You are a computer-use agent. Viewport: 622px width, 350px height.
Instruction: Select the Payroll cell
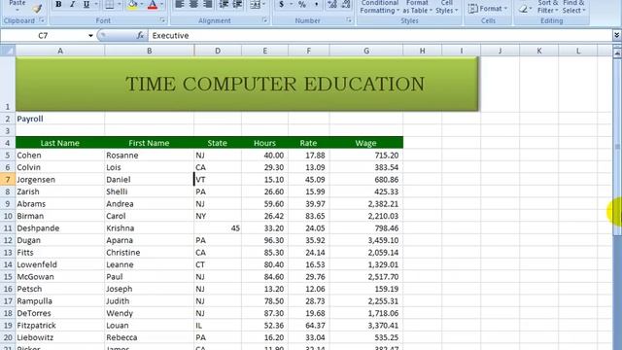point(60,119)
